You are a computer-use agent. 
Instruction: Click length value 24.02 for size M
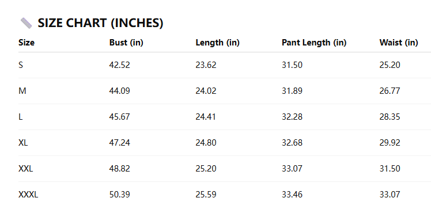(x=206, y=91)
